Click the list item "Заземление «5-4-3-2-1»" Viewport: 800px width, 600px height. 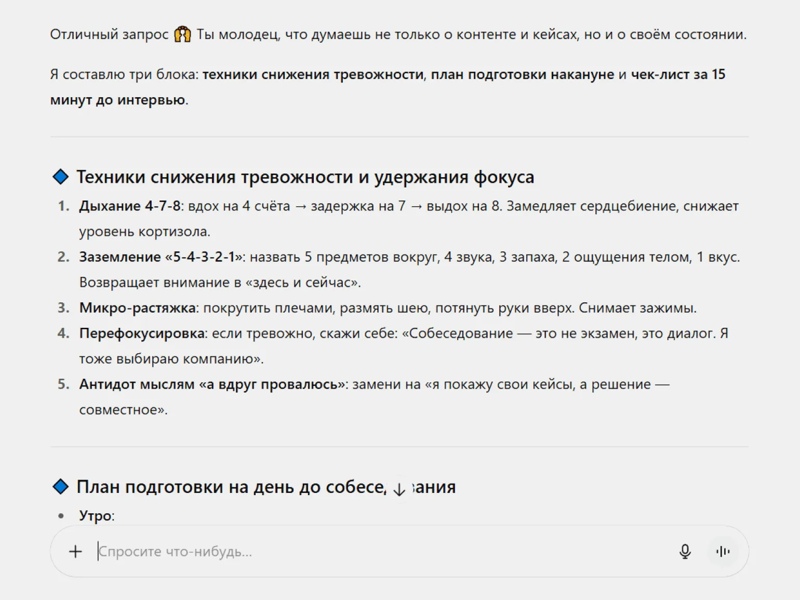[161, 257]
